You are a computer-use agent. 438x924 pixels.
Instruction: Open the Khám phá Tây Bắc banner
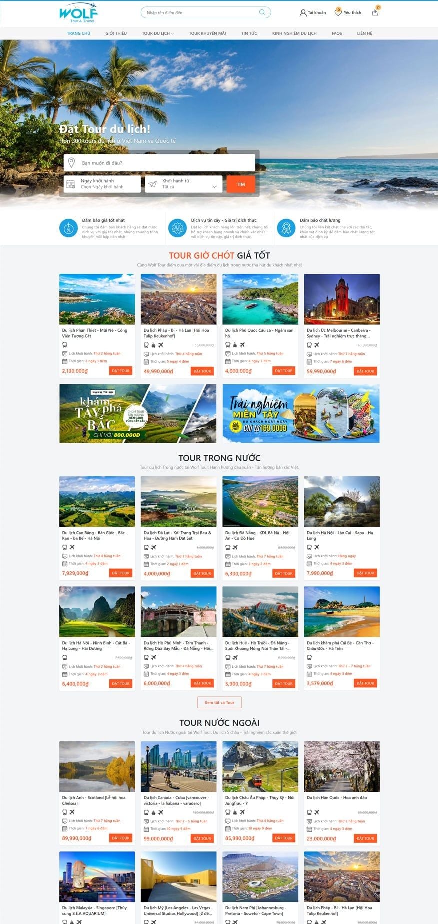tap(138, 413)
